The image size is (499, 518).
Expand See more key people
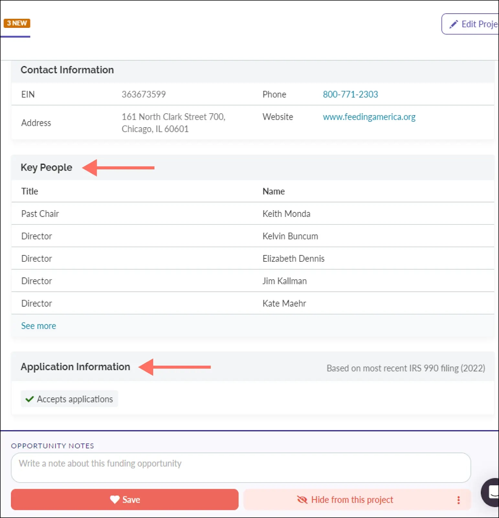point(39,326)
